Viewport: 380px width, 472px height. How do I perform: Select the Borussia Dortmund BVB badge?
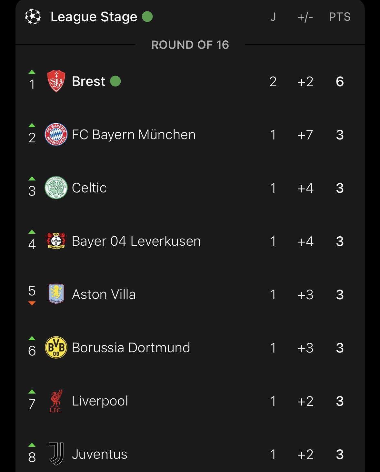point(56,347)
